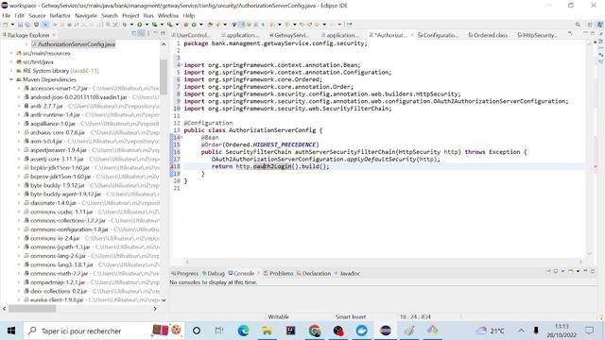The width and height of the screenshot is (605, 340).
Task: Collapse All in Package Explorer toolbar
Action: coord(134,33)
